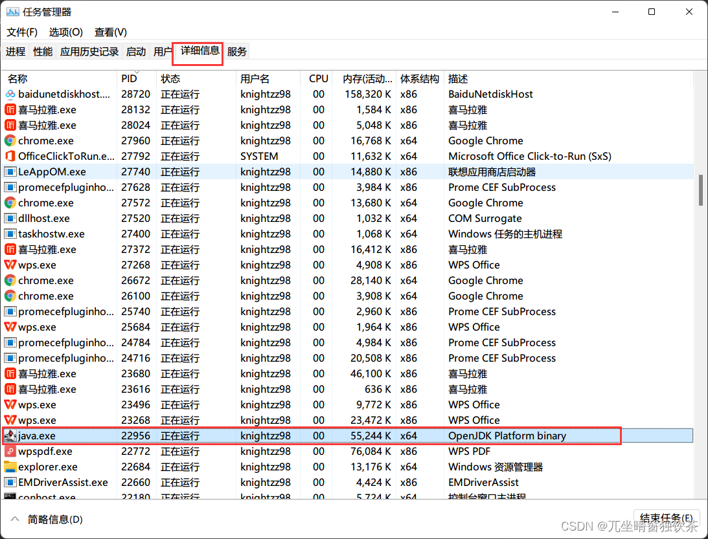The width and height of the screenshot is (708, 539).
Task: Click the wps.exe icon with PID 23496
Action: coord(10,404)
